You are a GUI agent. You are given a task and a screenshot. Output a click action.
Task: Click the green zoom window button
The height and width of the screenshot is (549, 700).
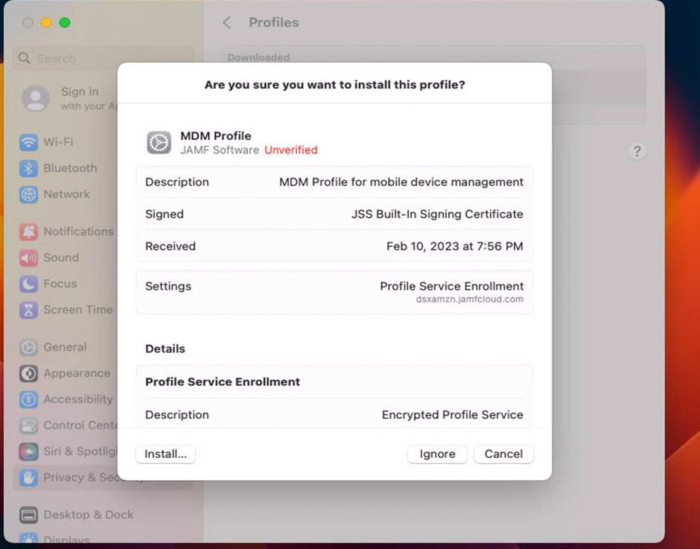pos(64,23)
